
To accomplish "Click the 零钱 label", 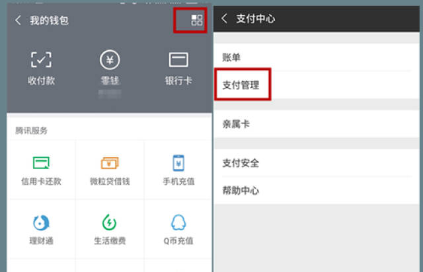I will [x=110, y=81].
